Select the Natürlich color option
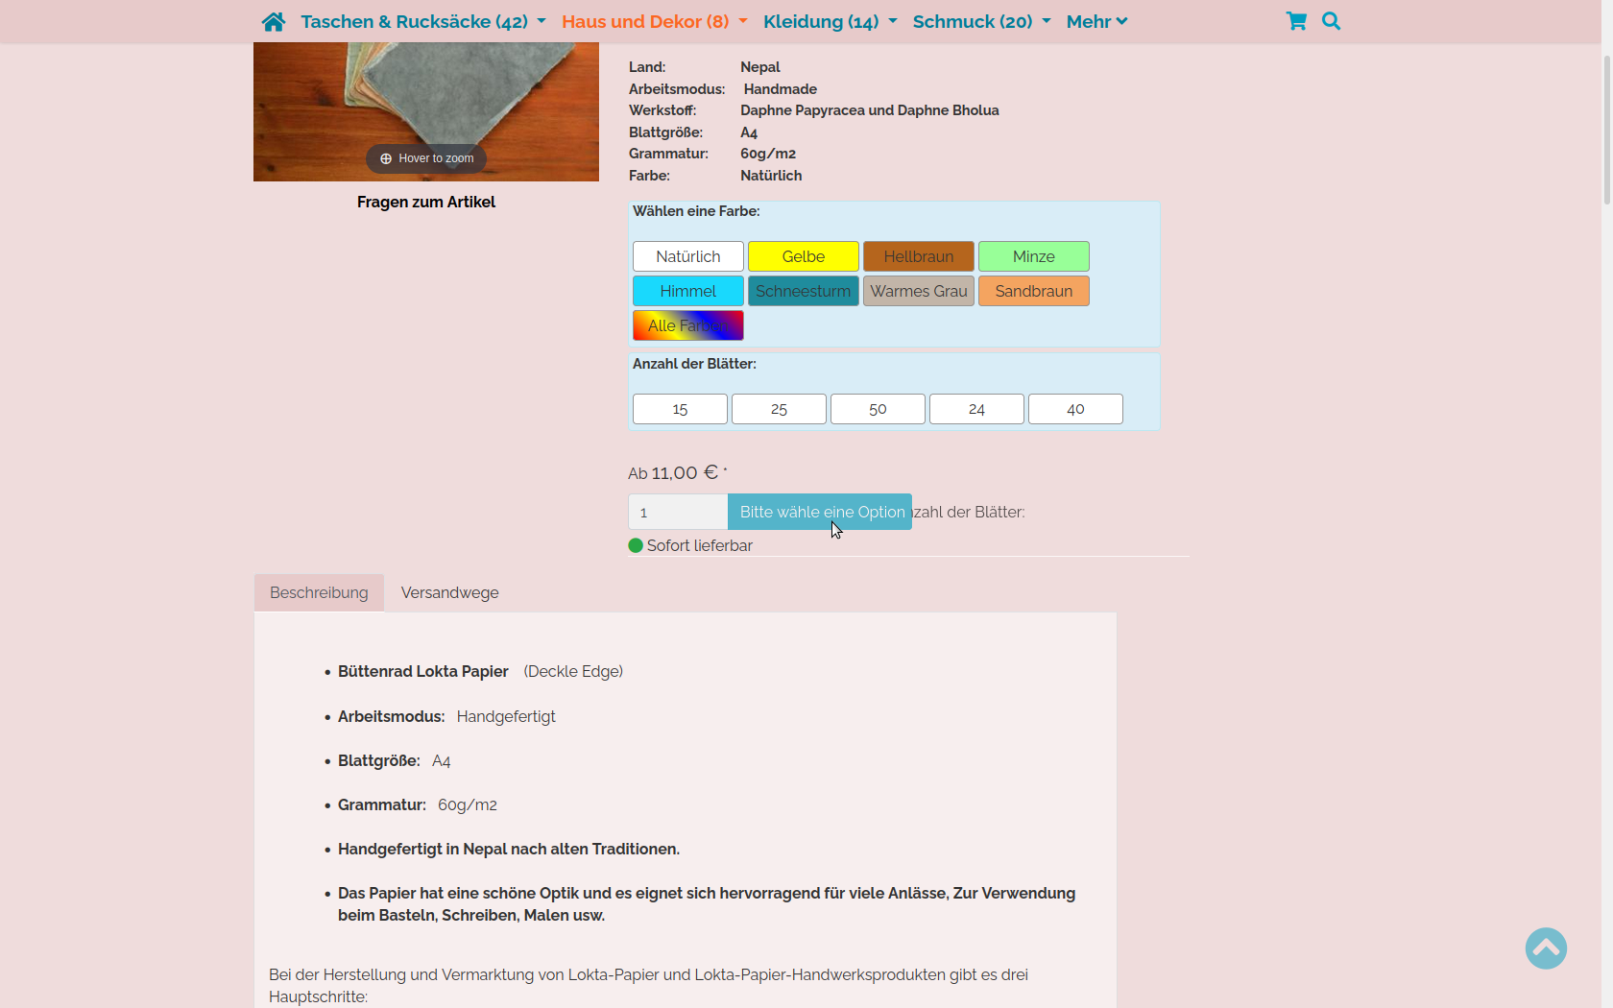Screen dimensions: 1613x1008 [688, 256]
